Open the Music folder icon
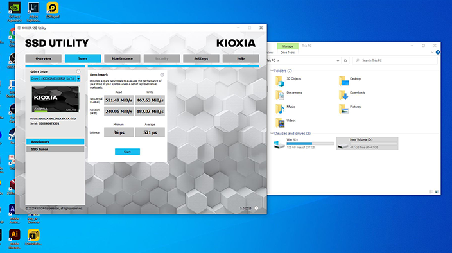The image size is (452, 253). pyautogui.click(x=280, y=109)
